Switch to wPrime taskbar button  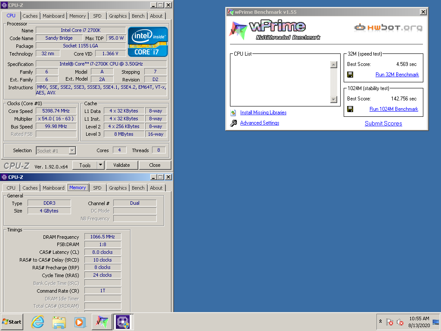tap(102, 322)
